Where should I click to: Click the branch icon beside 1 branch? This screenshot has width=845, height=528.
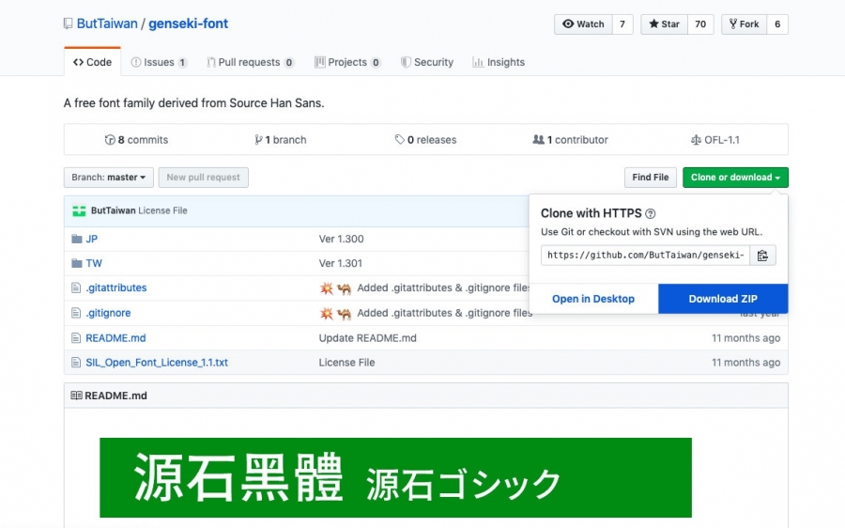[259, 140]
